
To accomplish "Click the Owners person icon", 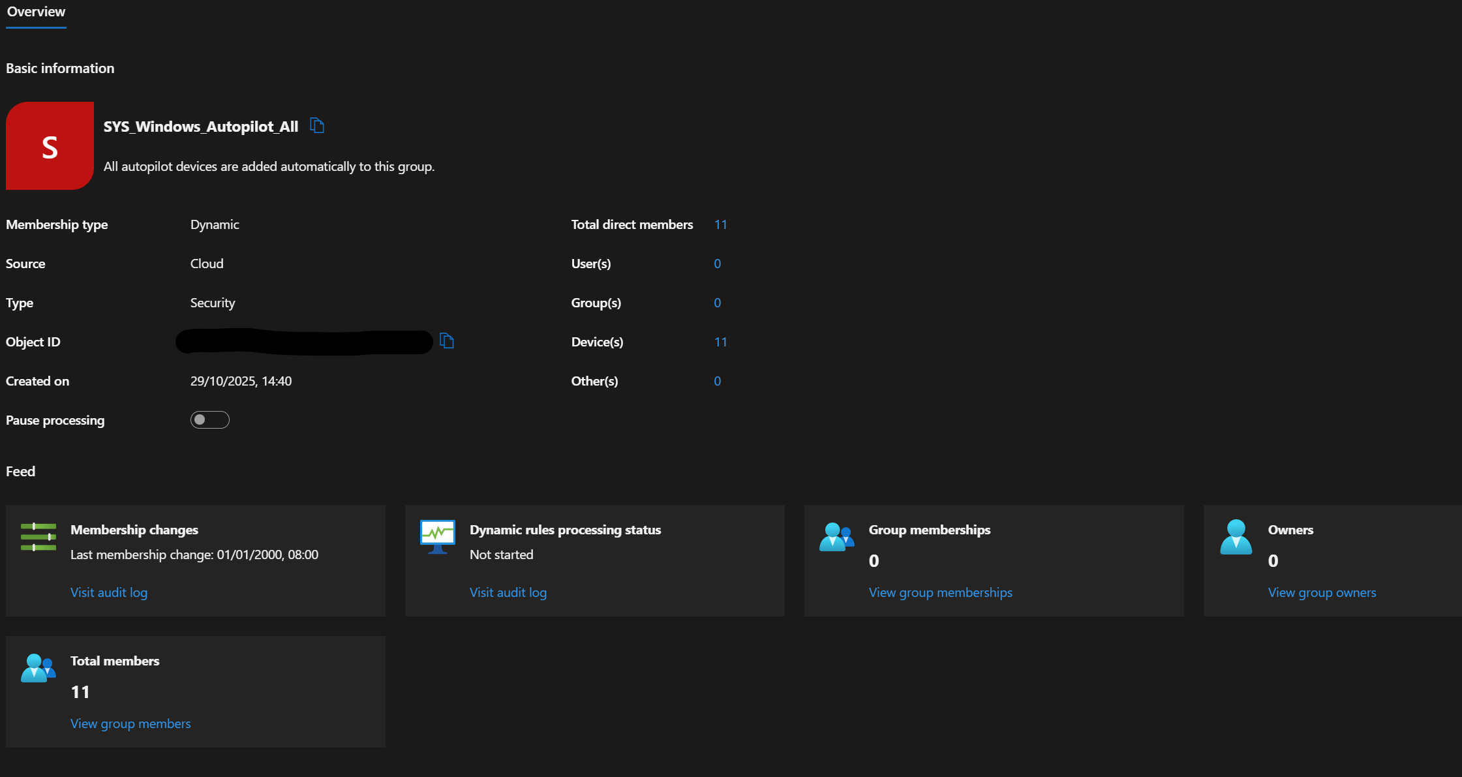I will coord(1236,537).
